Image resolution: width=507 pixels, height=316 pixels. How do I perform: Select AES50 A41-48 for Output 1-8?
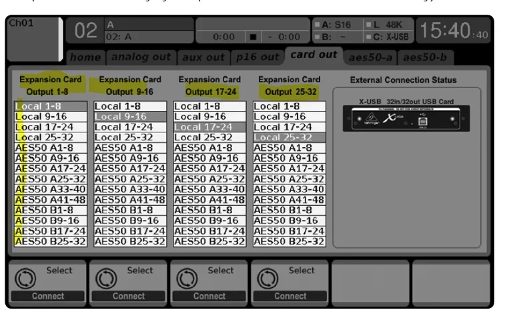51,200
